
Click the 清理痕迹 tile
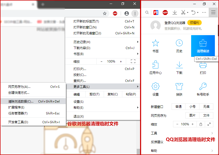click(x=203, y=46)
